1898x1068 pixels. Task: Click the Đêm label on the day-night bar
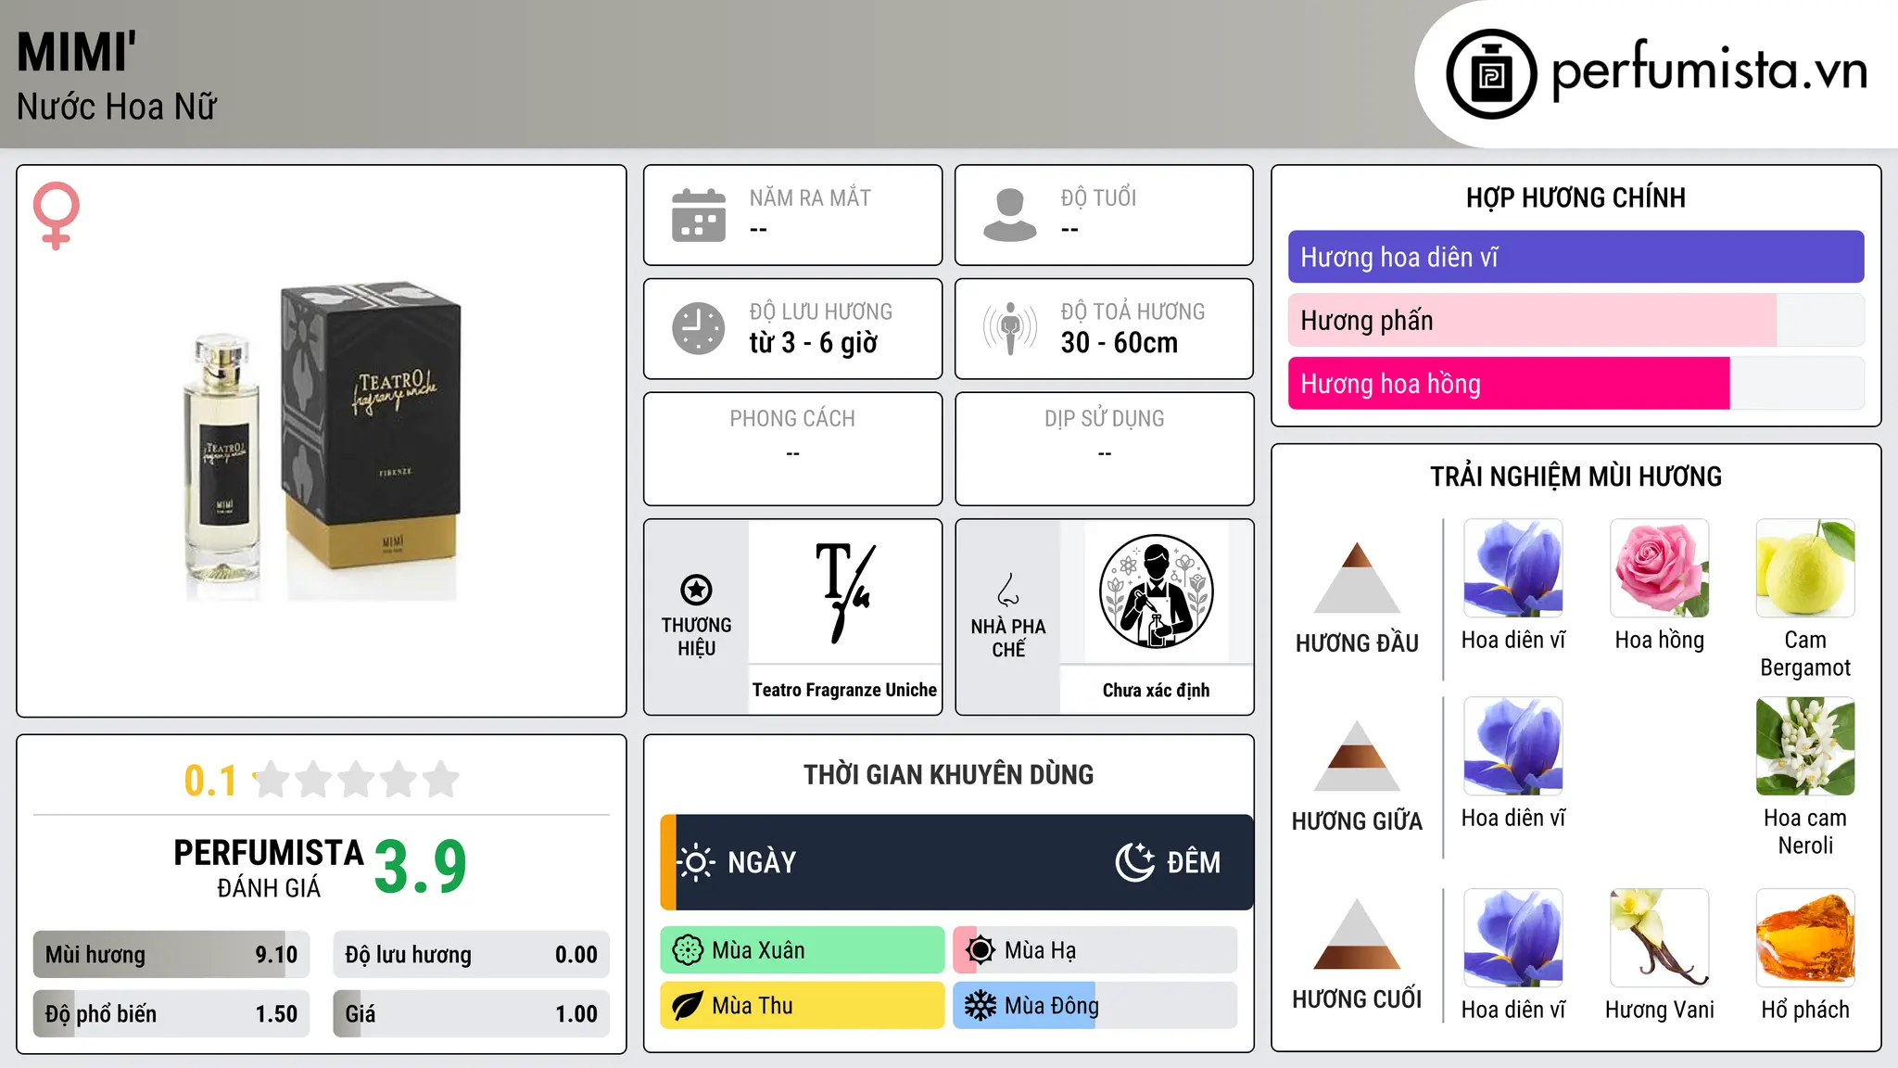click(1194, 862)
